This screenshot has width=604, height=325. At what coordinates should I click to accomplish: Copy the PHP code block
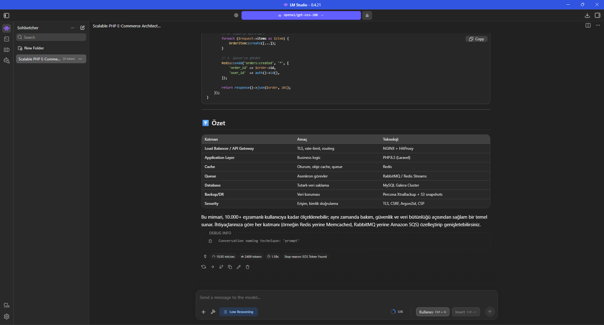coord(477,39)
